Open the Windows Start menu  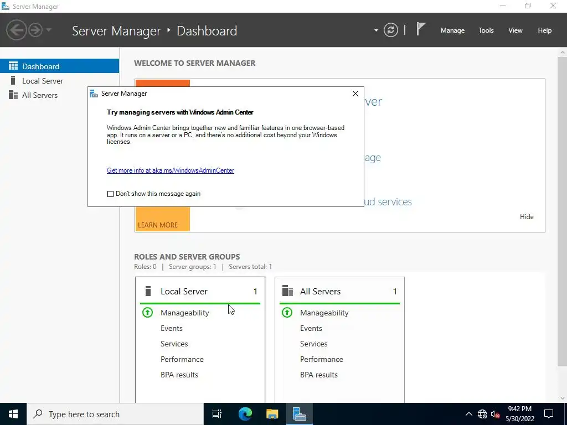point(13,414)
